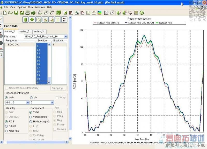Select E-field quantity radio button

tap(6, 126)
